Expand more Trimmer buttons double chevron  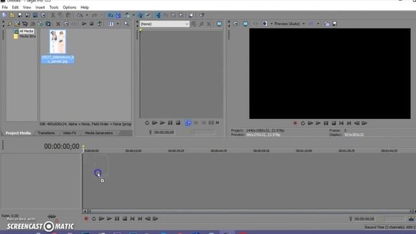click(x=218, y=123)
